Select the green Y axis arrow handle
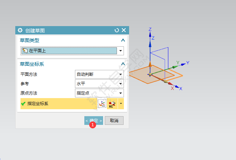 click(175, 67)
